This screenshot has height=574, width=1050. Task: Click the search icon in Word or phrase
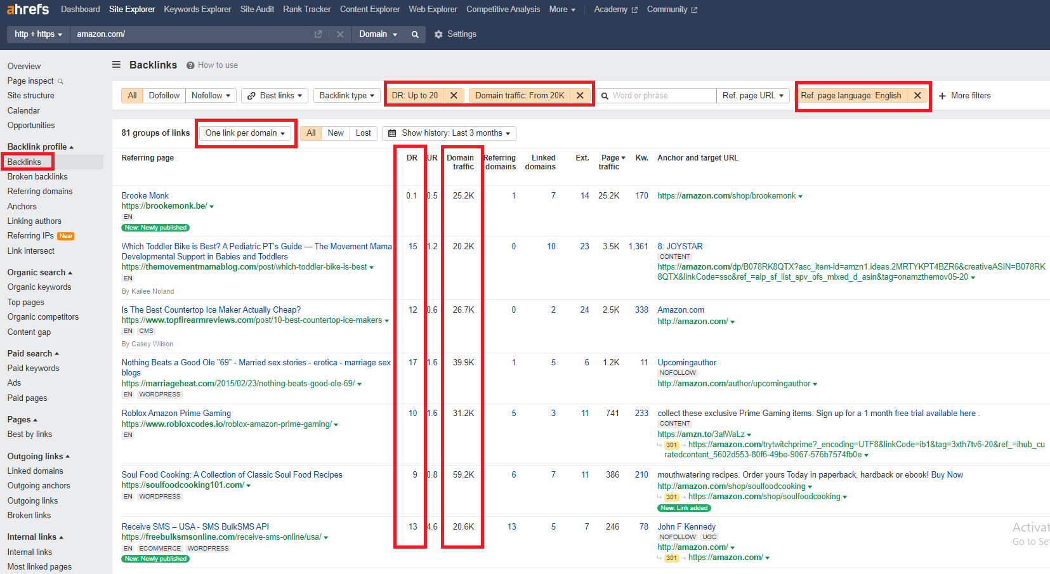pos(605,96)
